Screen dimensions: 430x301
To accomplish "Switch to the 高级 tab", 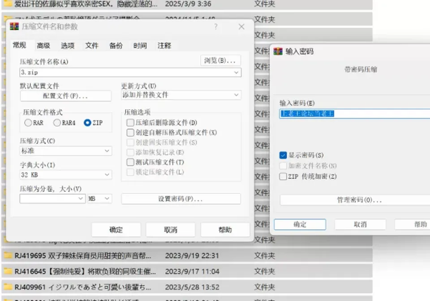I will [x=43, y=46].
